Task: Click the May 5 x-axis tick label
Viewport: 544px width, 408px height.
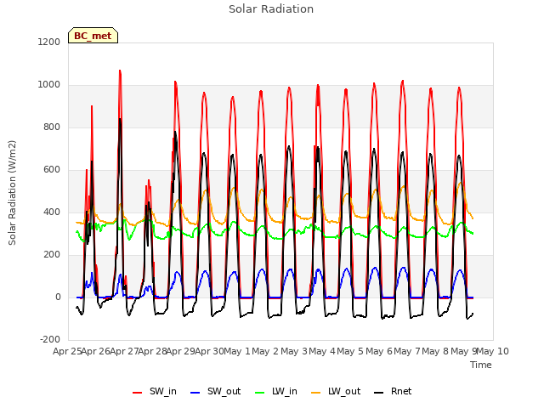Action: [350, 351]
